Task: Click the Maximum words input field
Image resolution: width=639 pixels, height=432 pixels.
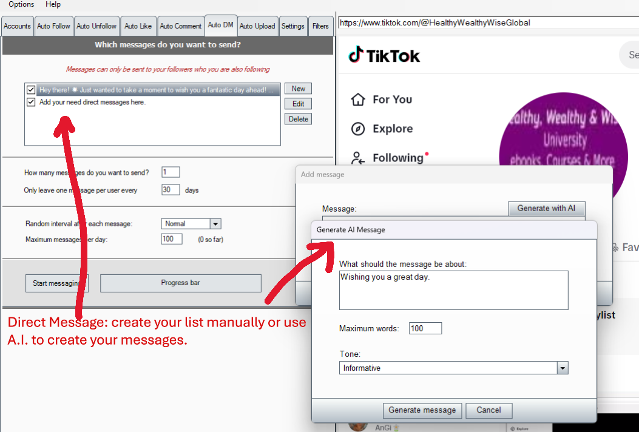Action: (x=425, y=329)
